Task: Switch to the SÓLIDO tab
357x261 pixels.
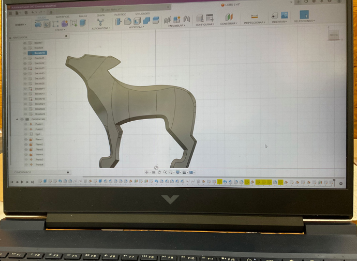Action: [x=42, y=18]
